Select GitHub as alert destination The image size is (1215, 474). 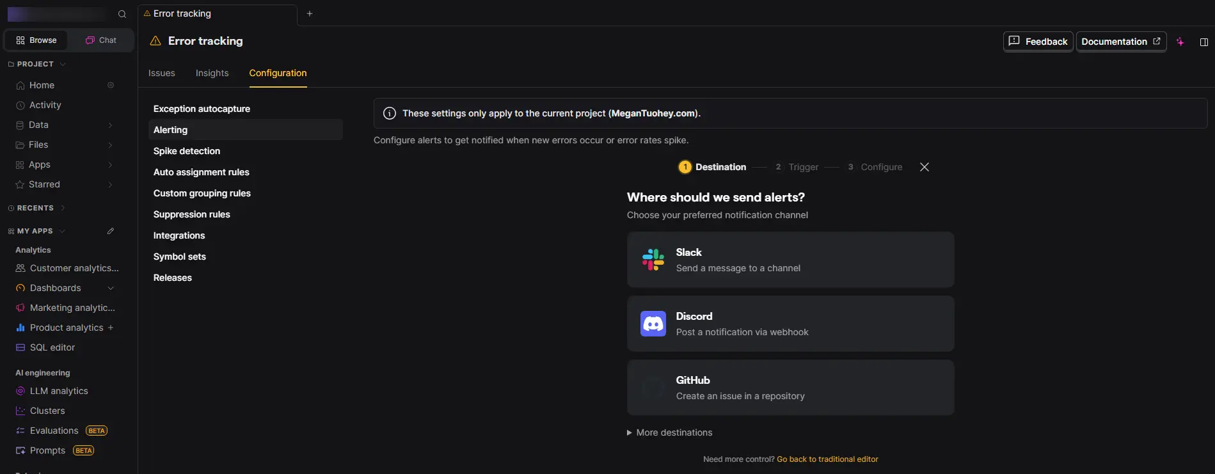click(x=790, y=388)
